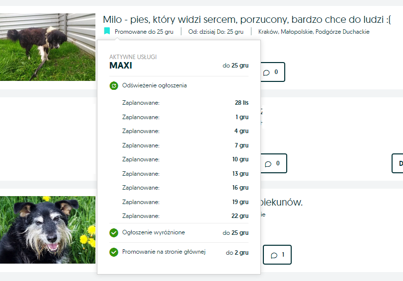Screen dimensions: 403x281
Task: Open messages button with 0 on second listing
Action: [x=273, y=163]
